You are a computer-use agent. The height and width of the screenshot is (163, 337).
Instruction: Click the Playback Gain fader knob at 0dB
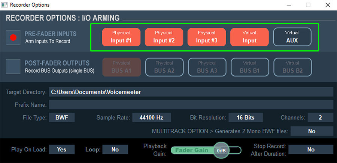(221, 150)
